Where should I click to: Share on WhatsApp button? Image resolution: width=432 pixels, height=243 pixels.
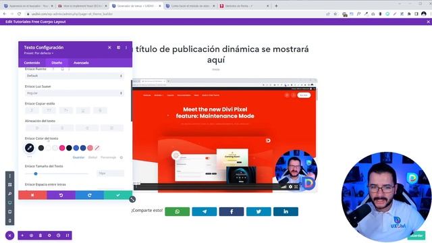coord(178,211)
